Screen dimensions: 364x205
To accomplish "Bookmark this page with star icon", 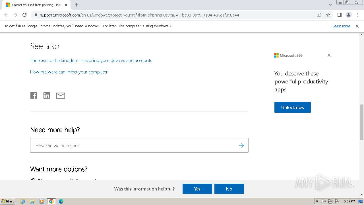I will pyautogui.click(x=328, y=15).
